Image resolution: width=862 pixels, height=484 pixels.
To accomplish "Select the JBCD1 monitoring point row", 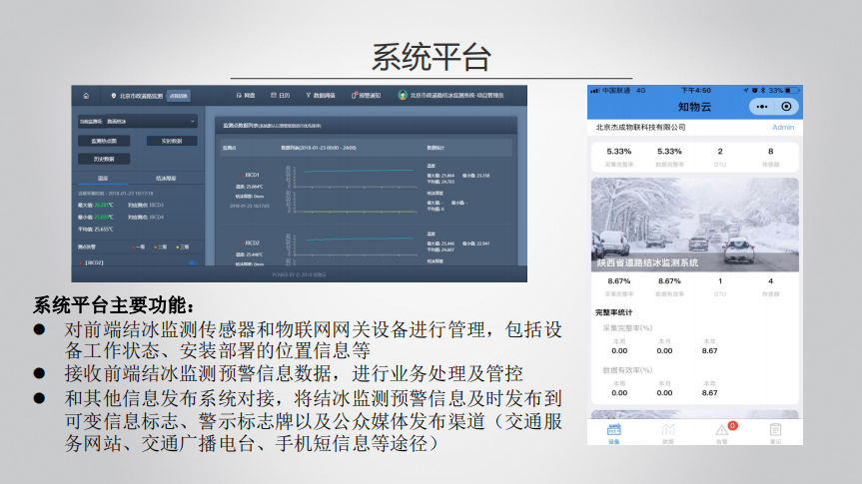I will click(x=250, y=175).
